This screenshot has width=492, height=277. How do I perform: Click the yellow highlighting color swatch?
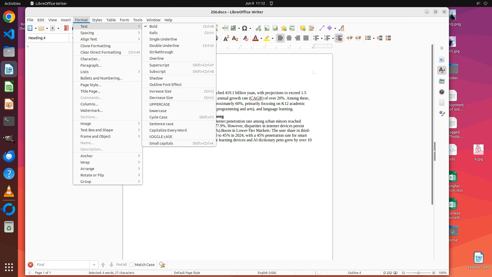[267, 38]
